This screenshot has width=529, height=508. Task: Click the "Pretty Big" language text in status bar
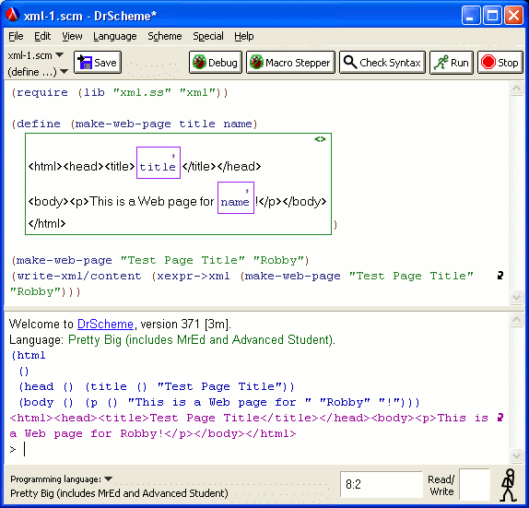(119, 493)
